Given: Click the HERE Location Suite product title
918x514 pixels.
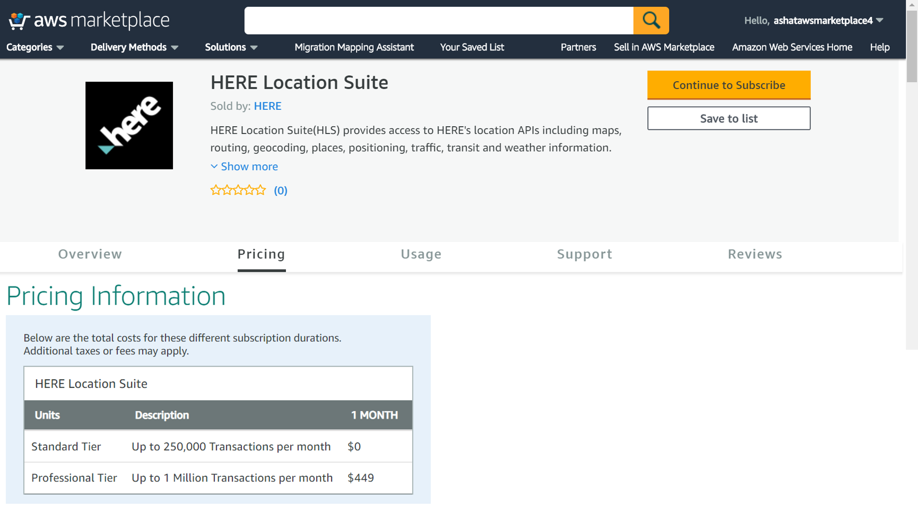Looking at the screenshot, I should click(299, 83).
